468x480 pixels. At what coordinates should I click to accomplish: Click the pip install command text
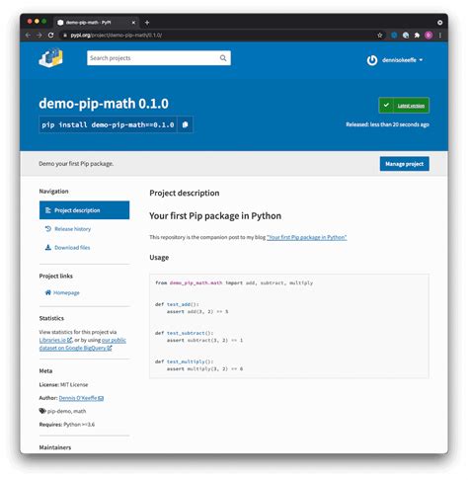(108, 124)
